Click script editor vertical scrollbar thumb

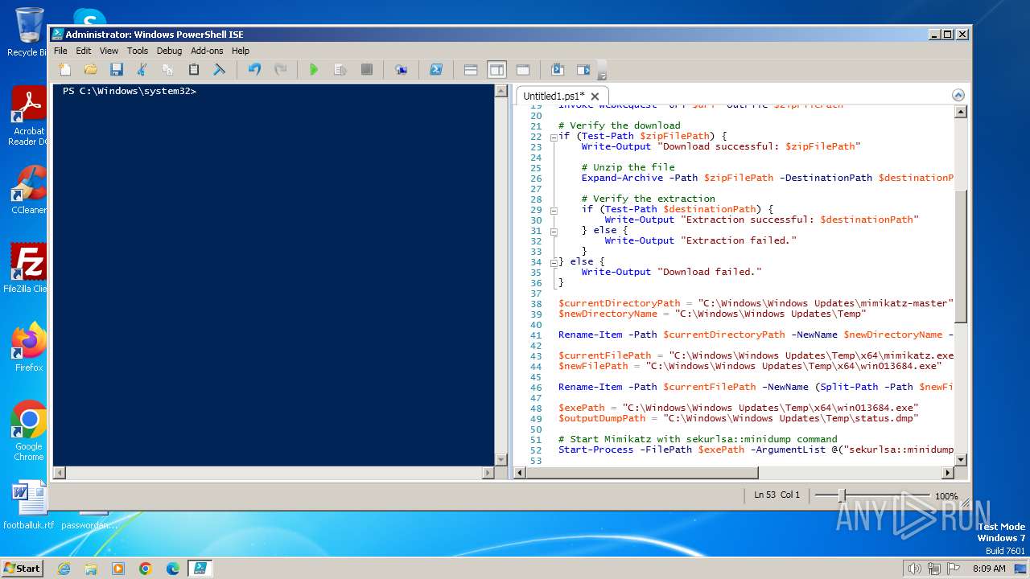coord(960,257)
